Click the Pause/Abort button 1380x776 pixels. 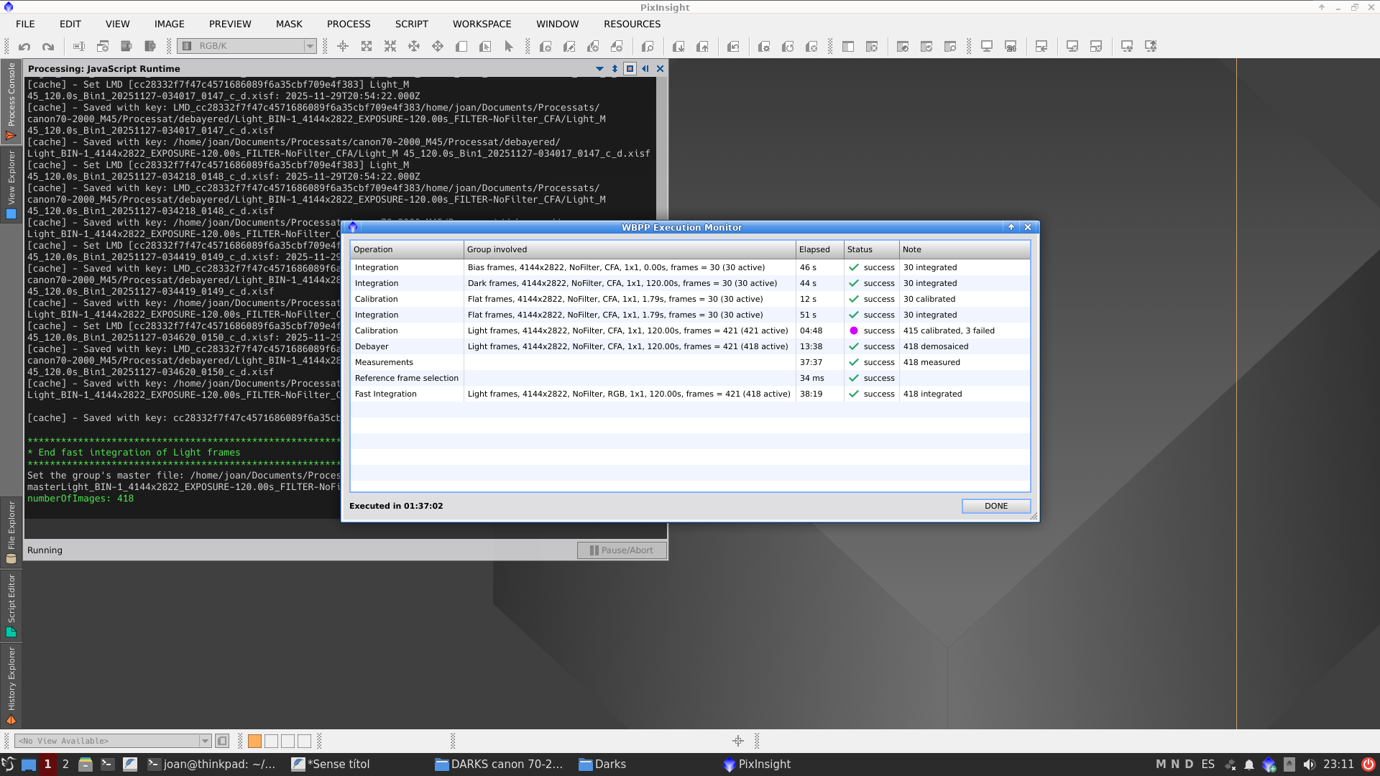click(622, 550)
